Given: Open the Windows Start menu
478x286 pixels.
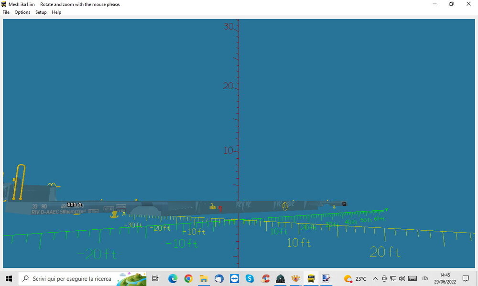Looking at the screenshot, I should tap(9, 278).
